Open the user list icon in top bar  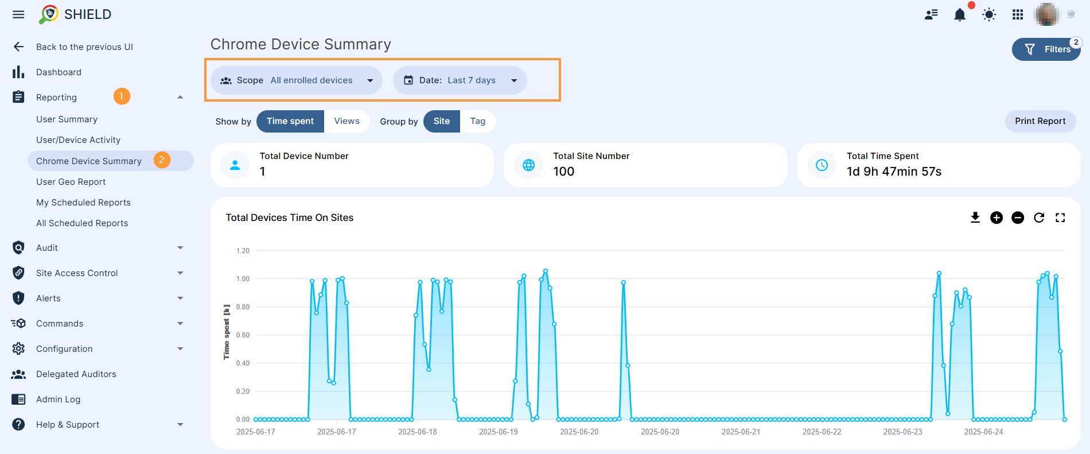pos(931,14)
